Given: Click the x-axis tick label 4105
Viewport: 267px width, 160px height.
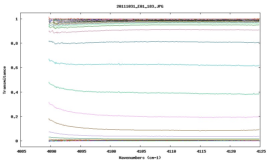Looking at the screenshot, I should coord(141,151).
